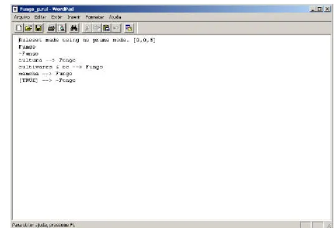Screen dimensions: 334x228
Task: Open Find using the binoculars icon
Action: point(74,28)
